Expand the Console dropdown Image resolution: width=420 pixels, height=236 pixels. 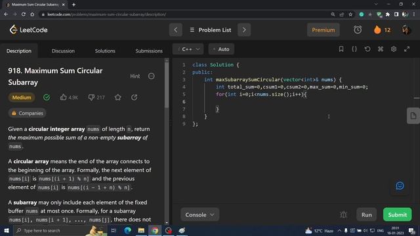click(x=199, y=214)
